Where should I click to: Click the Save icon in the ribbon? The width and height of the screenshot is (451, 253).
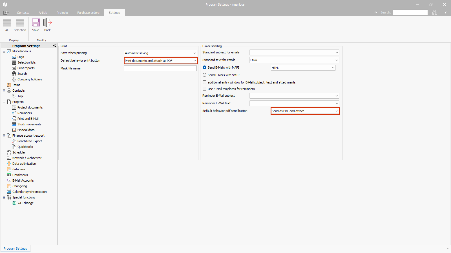36,23
